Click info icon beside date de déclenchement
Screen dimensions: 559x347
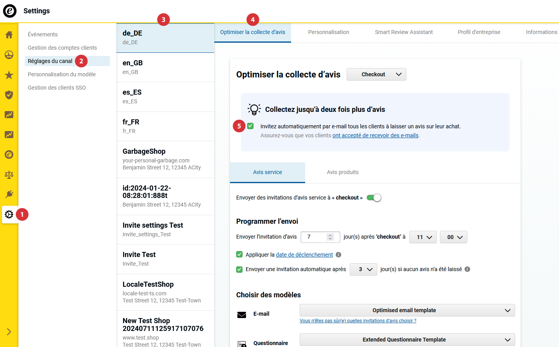tap(338, 255)
